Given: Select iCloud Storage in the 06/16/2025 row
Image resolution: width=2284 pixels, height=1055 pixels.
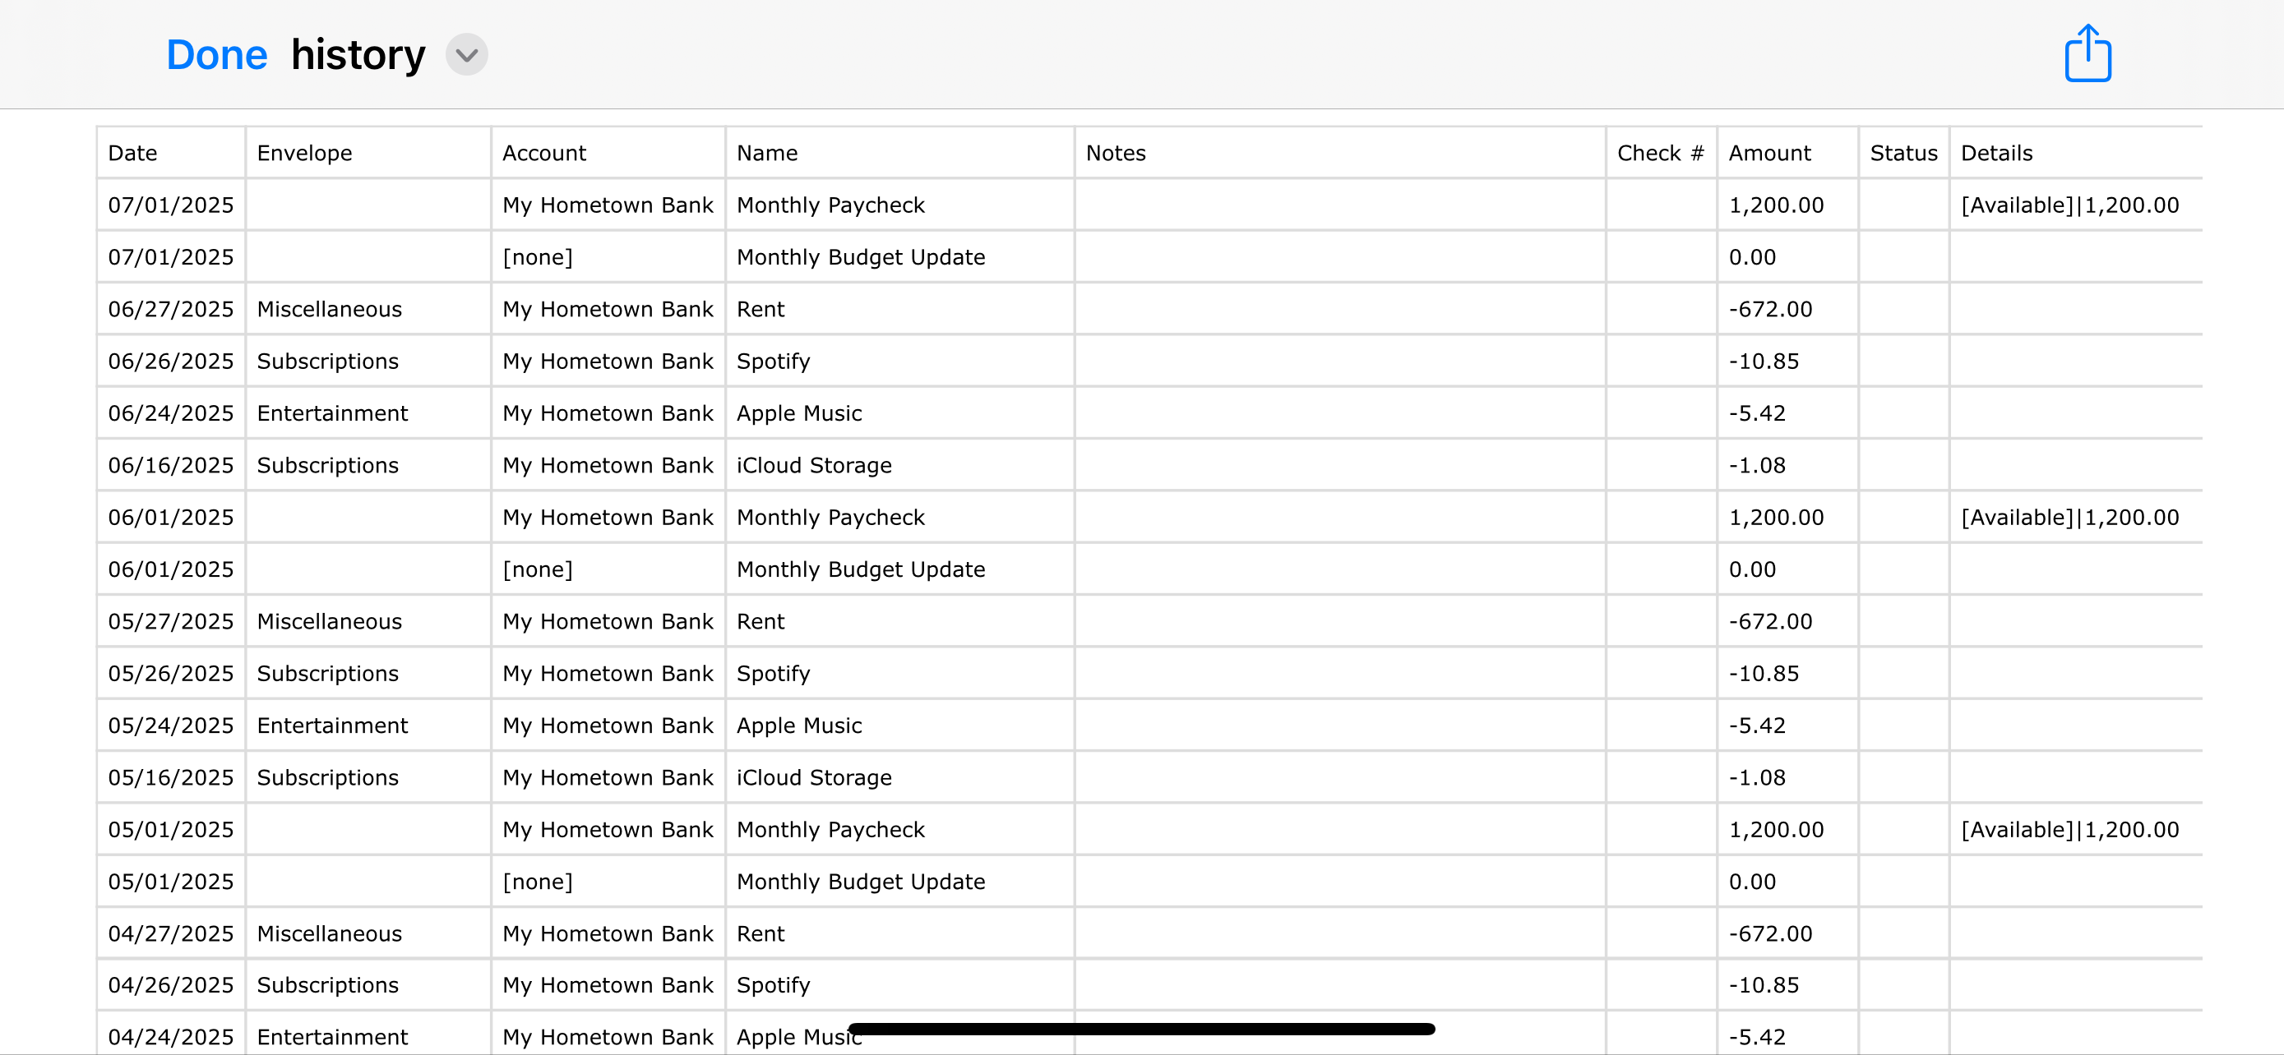Looking at the screenshot, I should [814, 466].
